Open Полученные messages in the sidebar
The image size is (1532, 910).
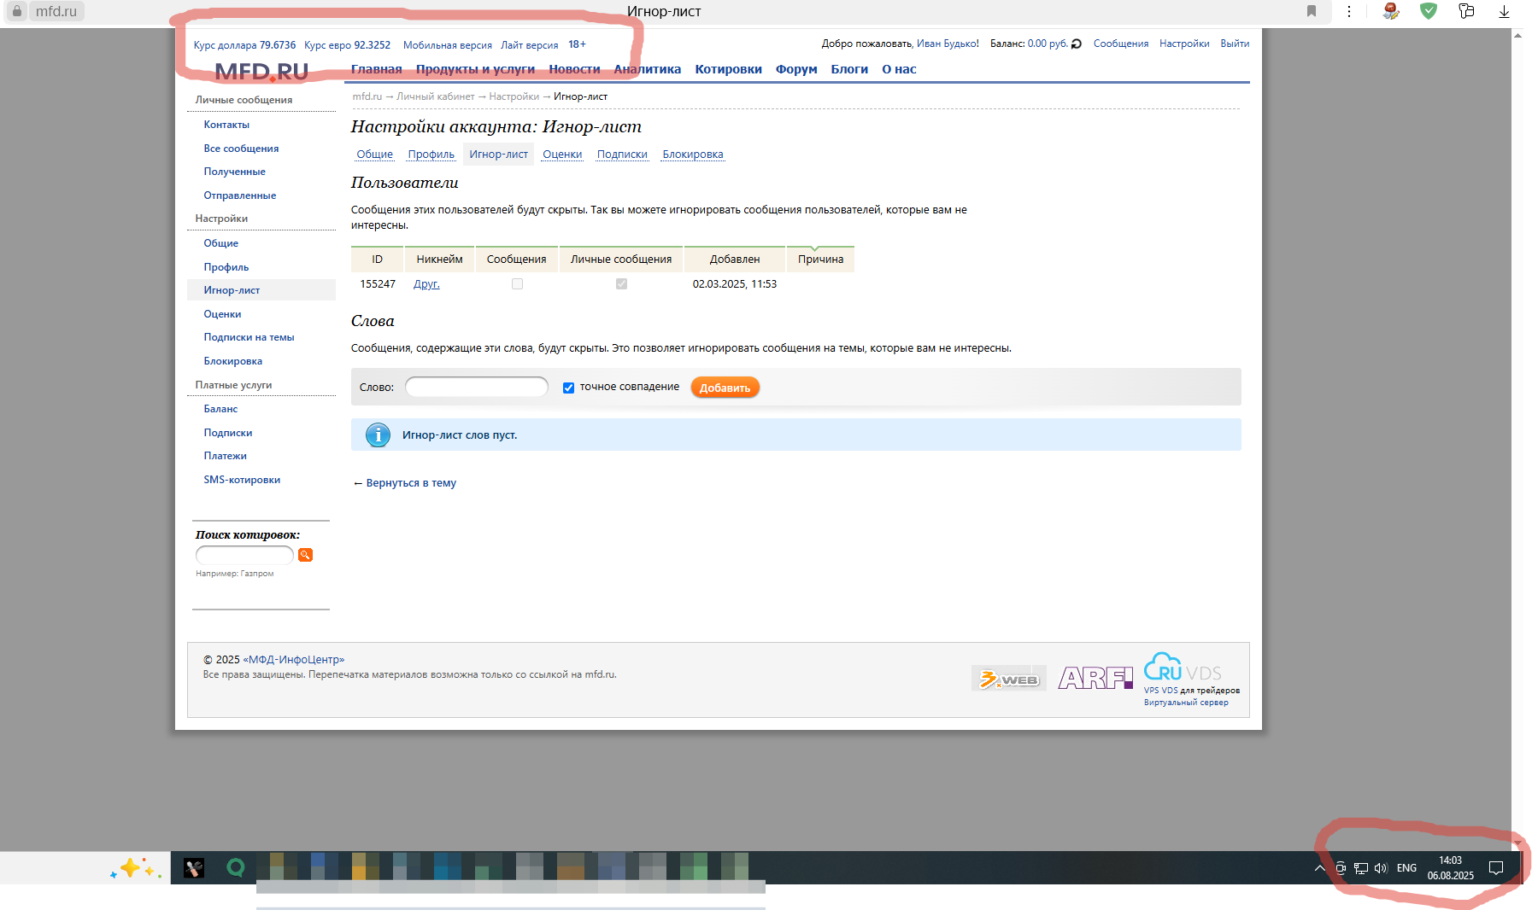[x=234, y=172]
